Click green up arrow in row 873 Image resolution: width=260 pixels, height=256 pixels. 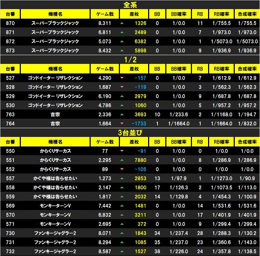[x=122, y=50]
